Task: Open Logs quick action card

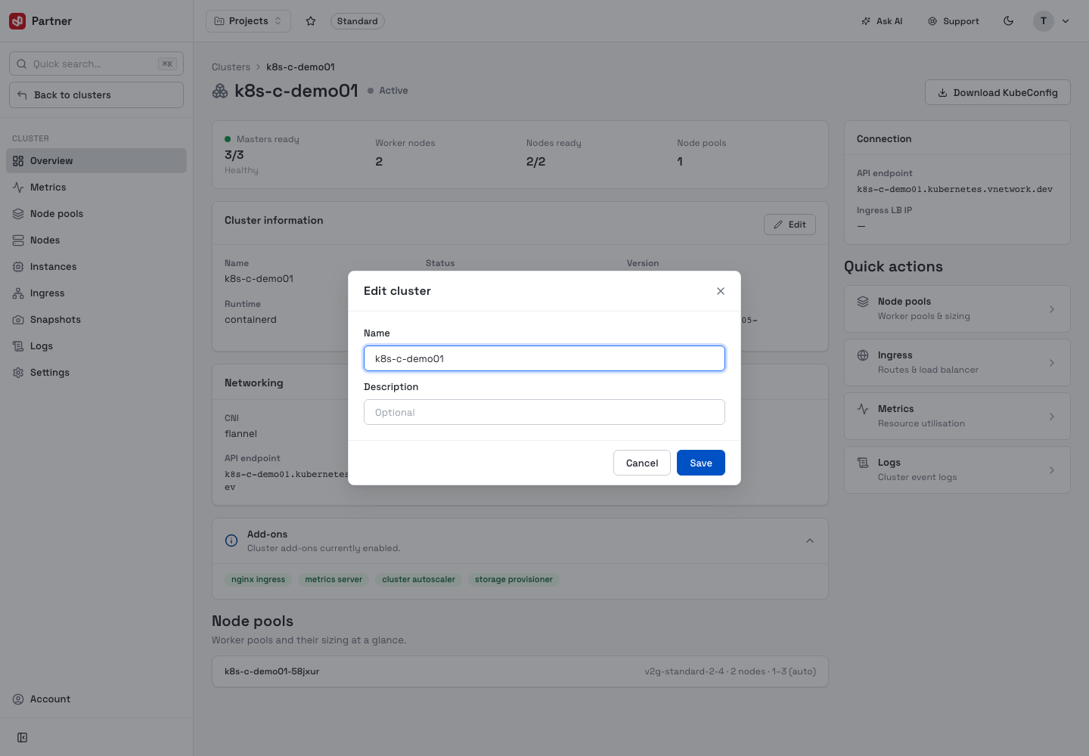Action: click(957, 469)
